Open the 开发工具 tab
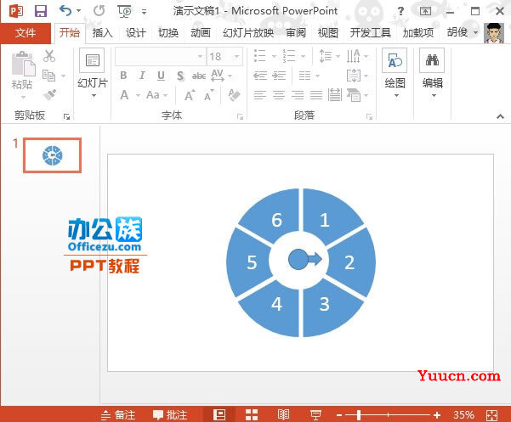This screenshot has height=422, width=511. (370, 33)
